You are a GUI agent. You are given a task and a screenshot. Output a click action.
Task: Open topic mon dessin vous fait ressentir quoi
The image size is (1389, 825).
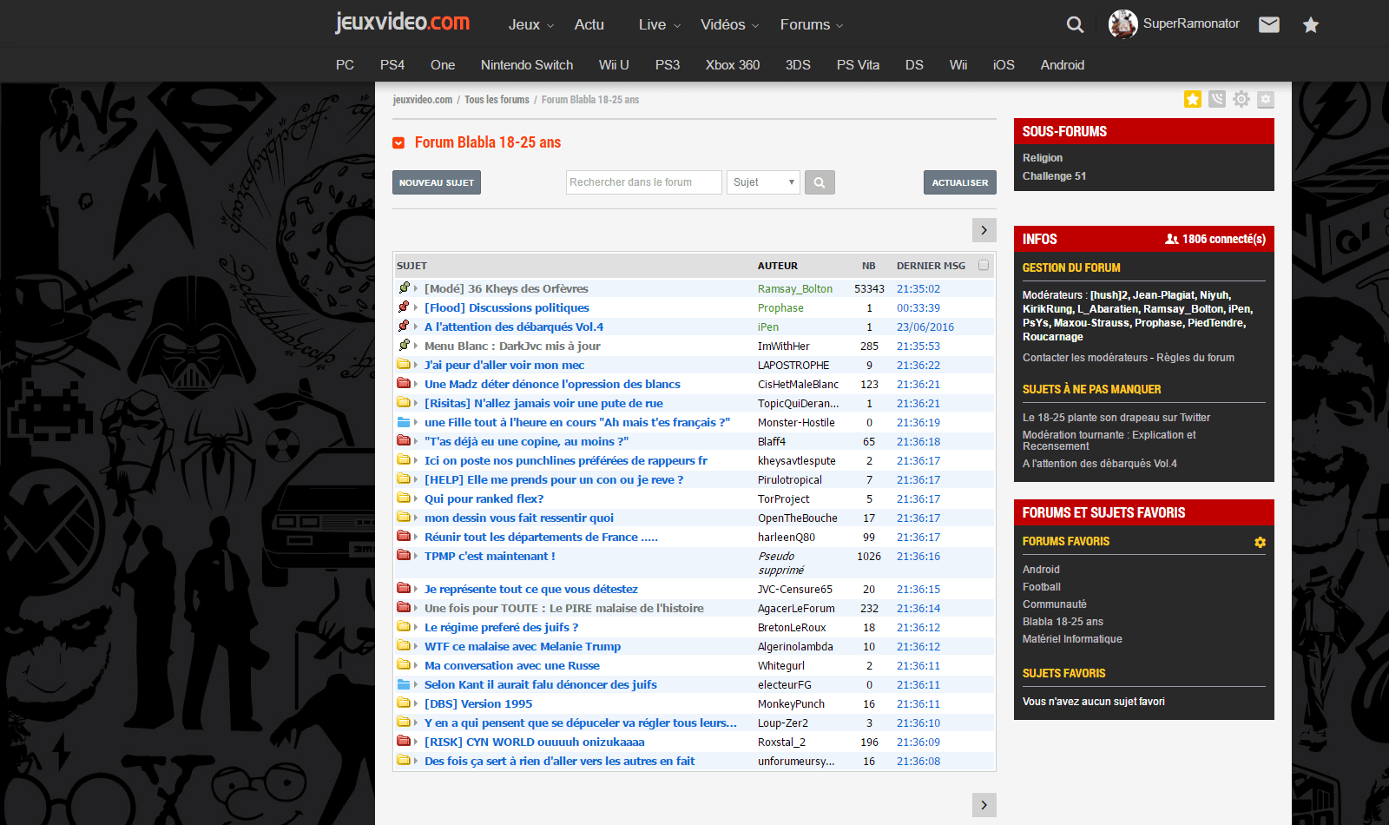pyautogui.click(x=519, y=518)
